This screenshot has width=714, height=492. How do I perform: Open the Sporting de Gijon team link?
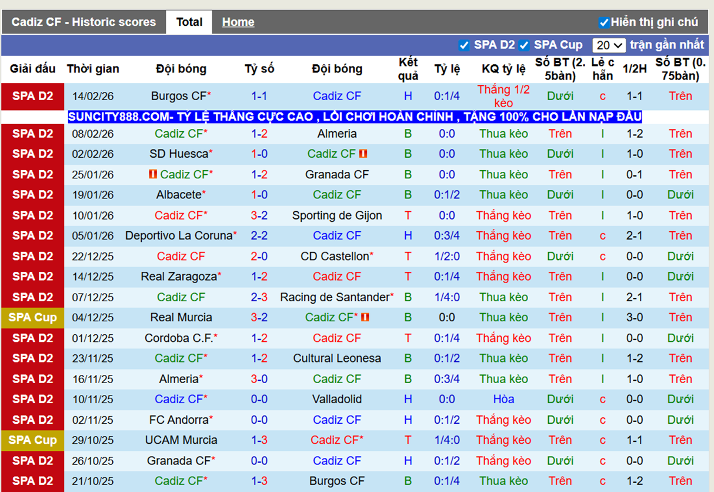coord(337,215)
